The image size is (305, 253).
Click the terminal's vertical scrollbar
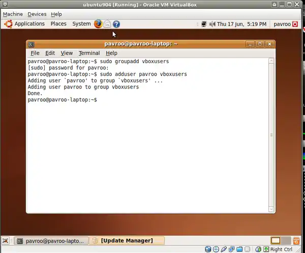coord(271,134)
